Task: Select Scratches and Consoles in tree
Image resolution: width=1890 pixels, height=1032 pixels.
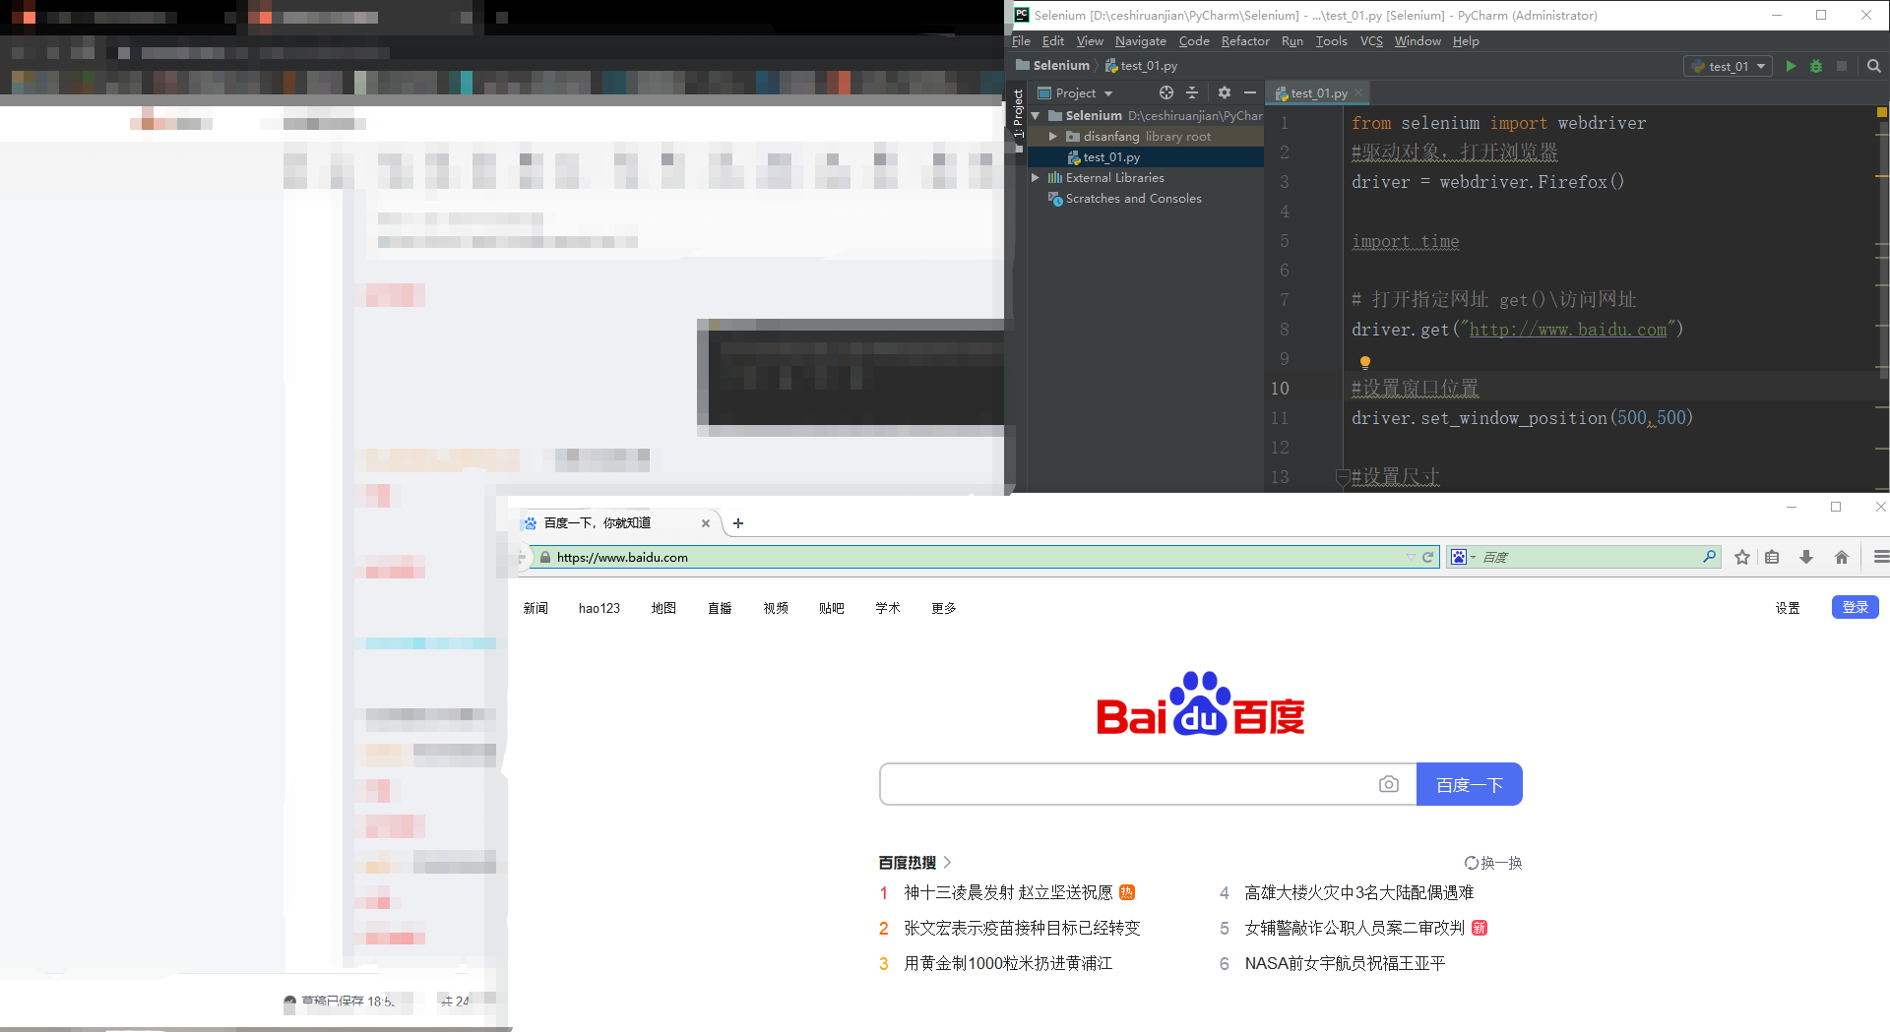Action: click(x=1134, y=198)
